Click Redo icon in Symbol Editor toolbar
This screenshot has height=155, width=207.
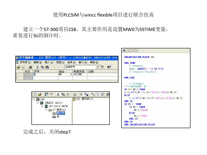59,67
